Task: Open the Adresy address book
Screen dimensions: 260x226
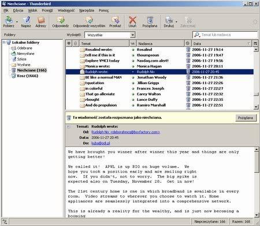Action: pyautogui.click(x=41, y=21)
